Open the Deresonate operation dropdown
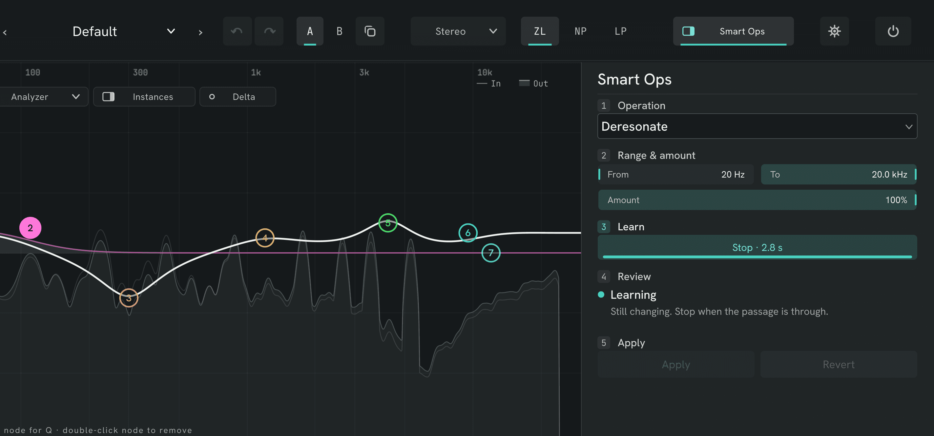934x436 pixels. point(757,126)
